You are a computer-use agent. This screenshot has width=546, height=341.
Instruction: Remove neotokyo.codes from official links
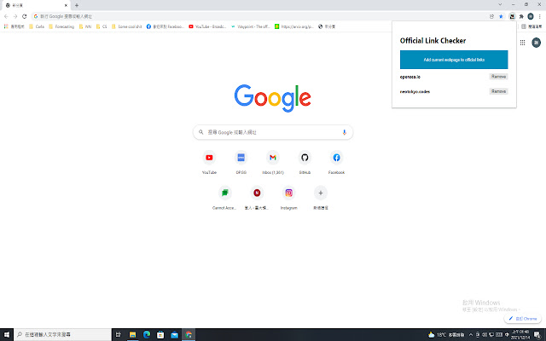pos(498,91)
